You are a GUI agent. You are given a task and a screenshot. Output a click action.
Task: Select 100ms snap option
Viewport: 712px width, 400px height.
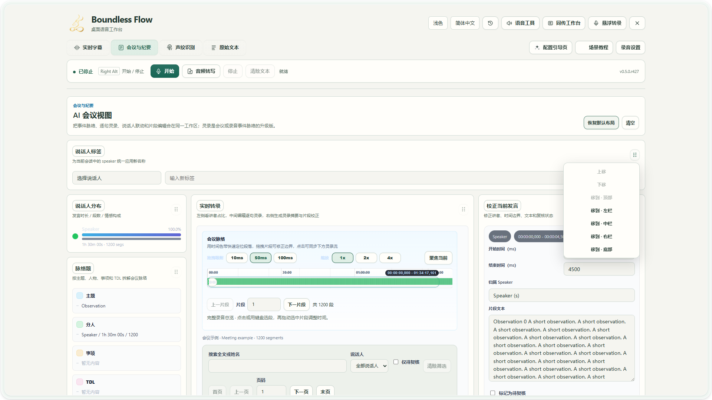coord(285,258)
